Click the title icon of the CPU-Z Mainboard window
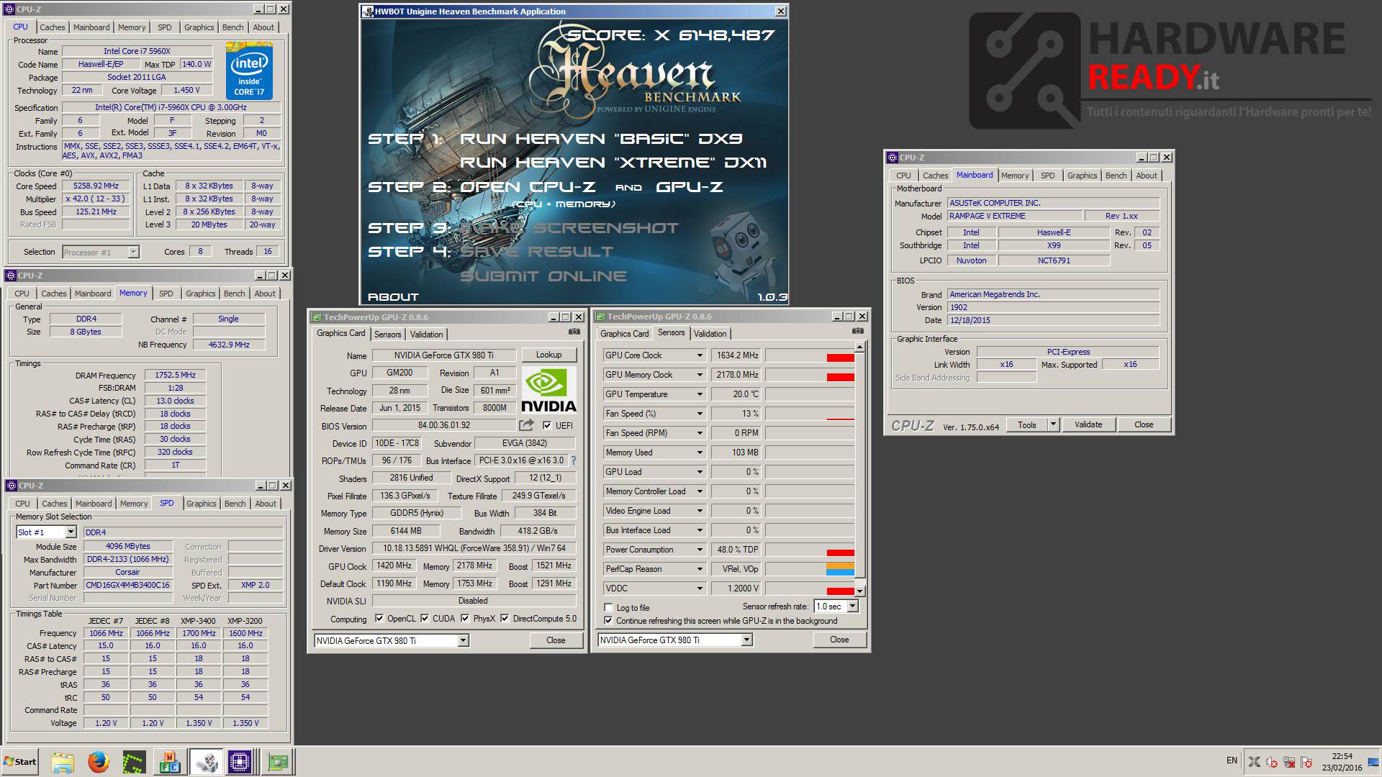Image resolution: width=1382 pixels, height=777 pixels. point(893,158)
